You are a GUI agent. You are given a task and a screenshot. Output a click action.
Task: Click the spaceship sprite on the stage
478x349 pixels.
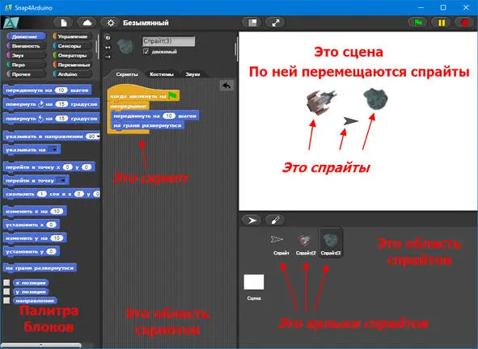[320, 102]
